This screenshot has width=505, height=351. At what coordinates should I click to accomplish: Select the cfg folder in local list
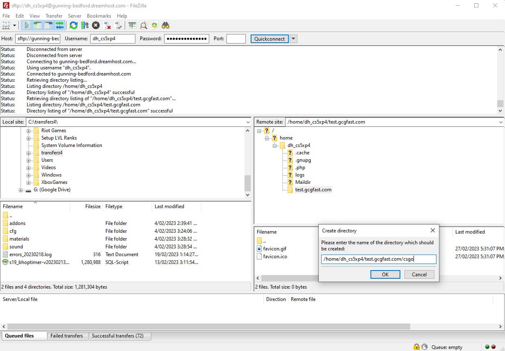[13, 231]
